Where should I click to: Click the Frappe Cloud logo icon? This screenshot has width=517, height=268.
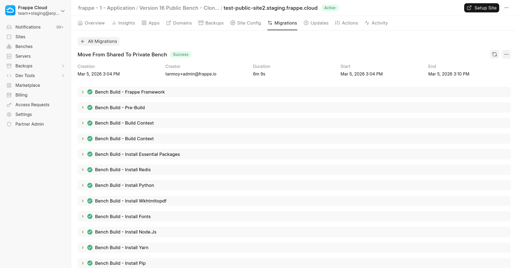click(x=10, y=11)
